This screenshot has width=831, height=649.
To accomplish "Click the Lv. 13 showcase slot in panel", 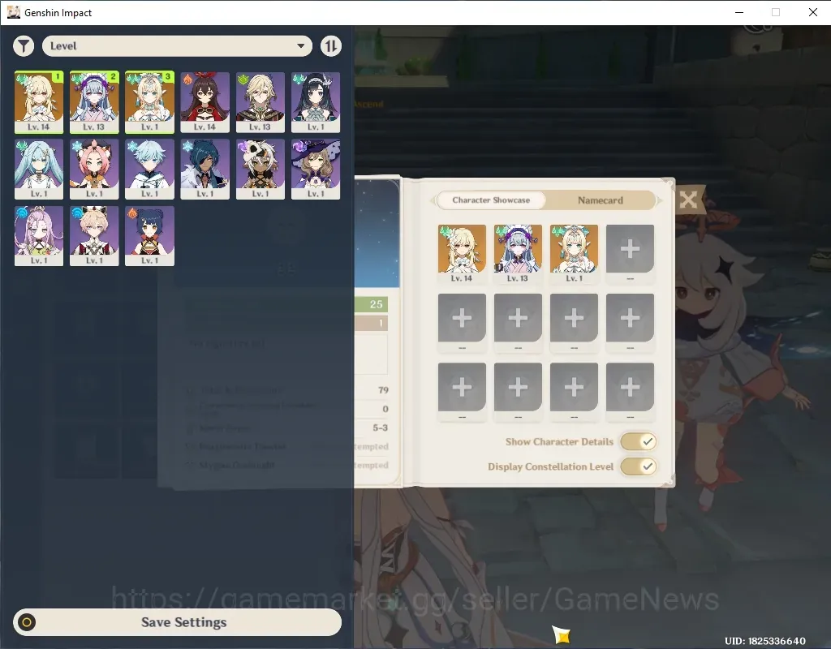I will [x=518, y=253].
